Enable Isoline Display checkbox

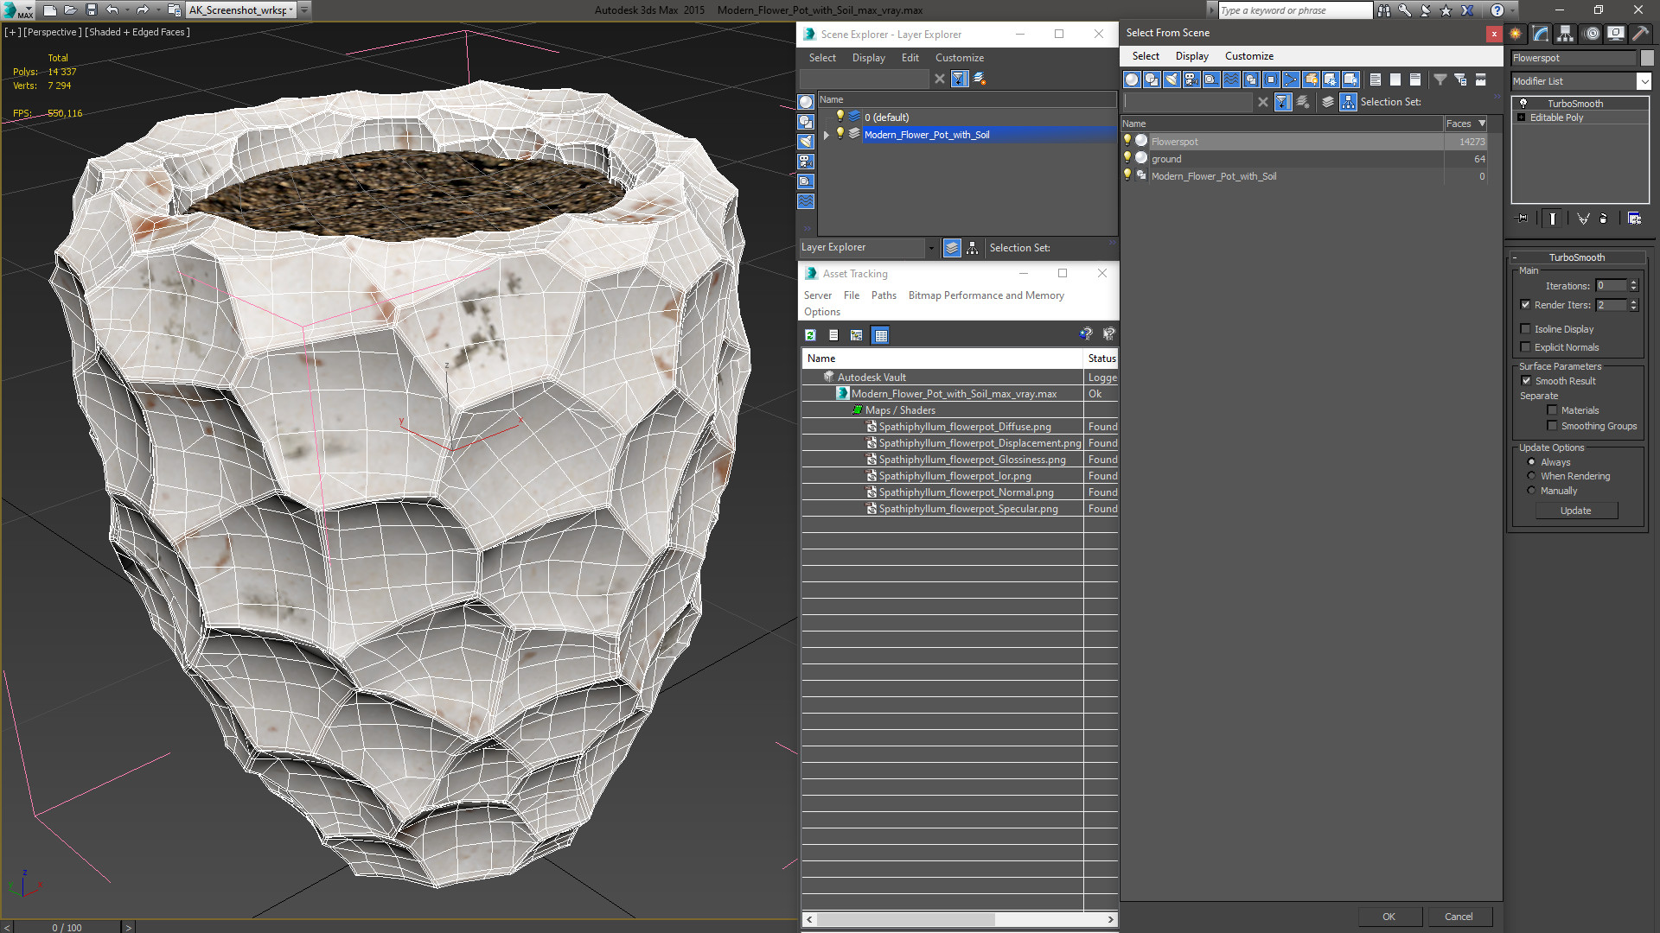click(x=1525, y=329)
